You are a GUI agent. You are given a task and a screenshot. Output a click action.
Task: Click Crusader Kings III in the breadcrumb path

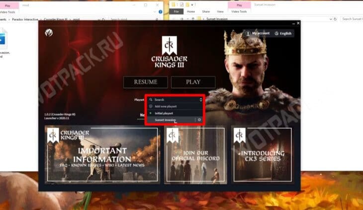click(x=56, y=20)
